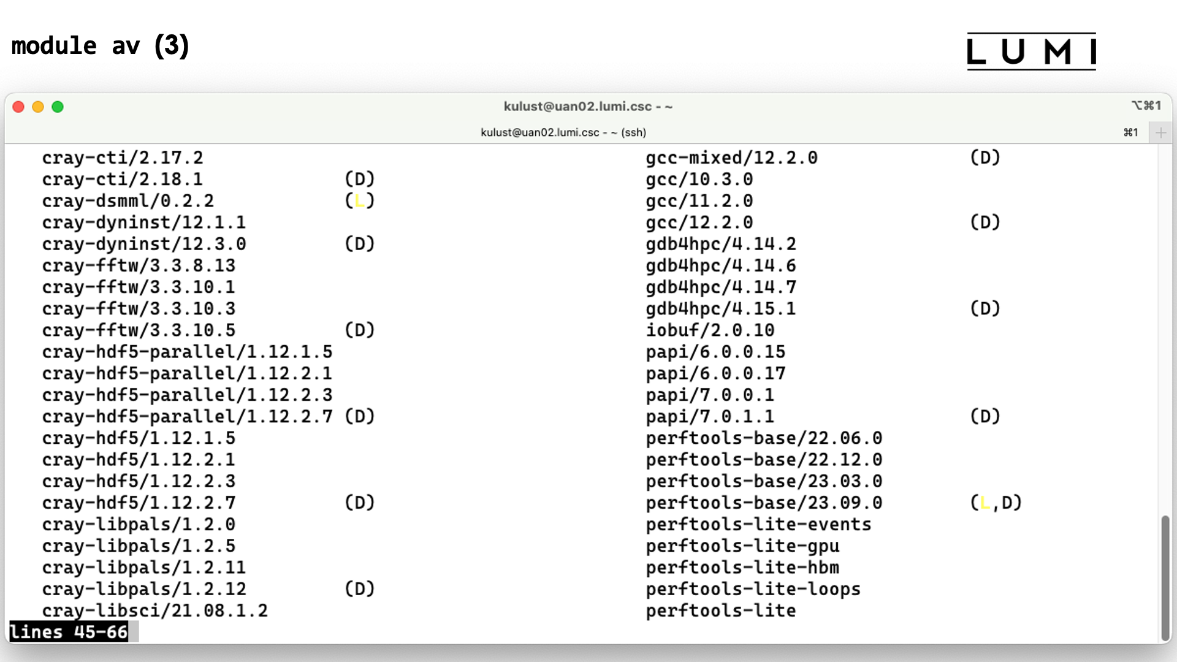
Task: Click the green zoom window button
Action: (58, 107)
